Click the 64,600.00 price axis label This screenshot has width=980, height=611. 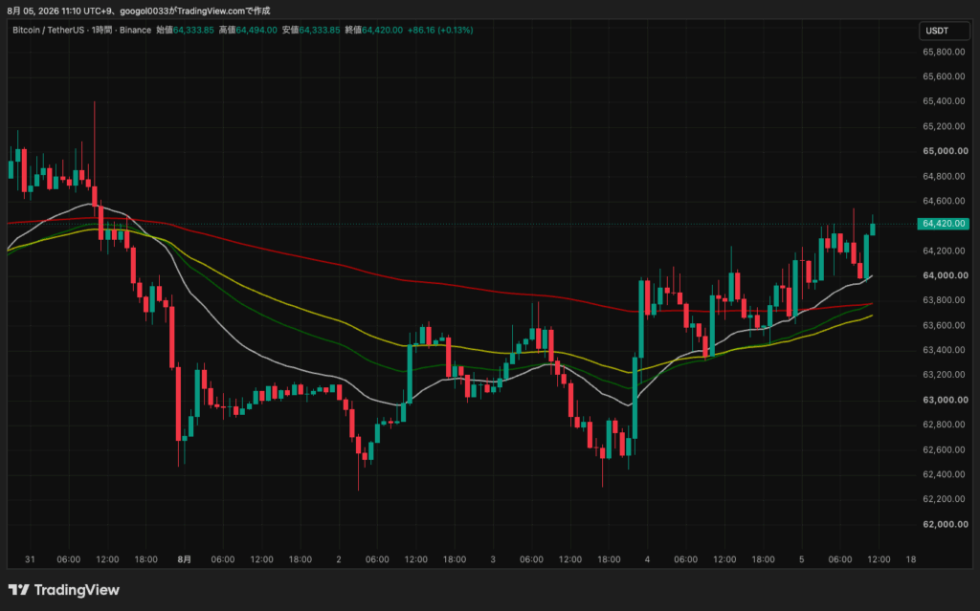[x=944, y=201]
